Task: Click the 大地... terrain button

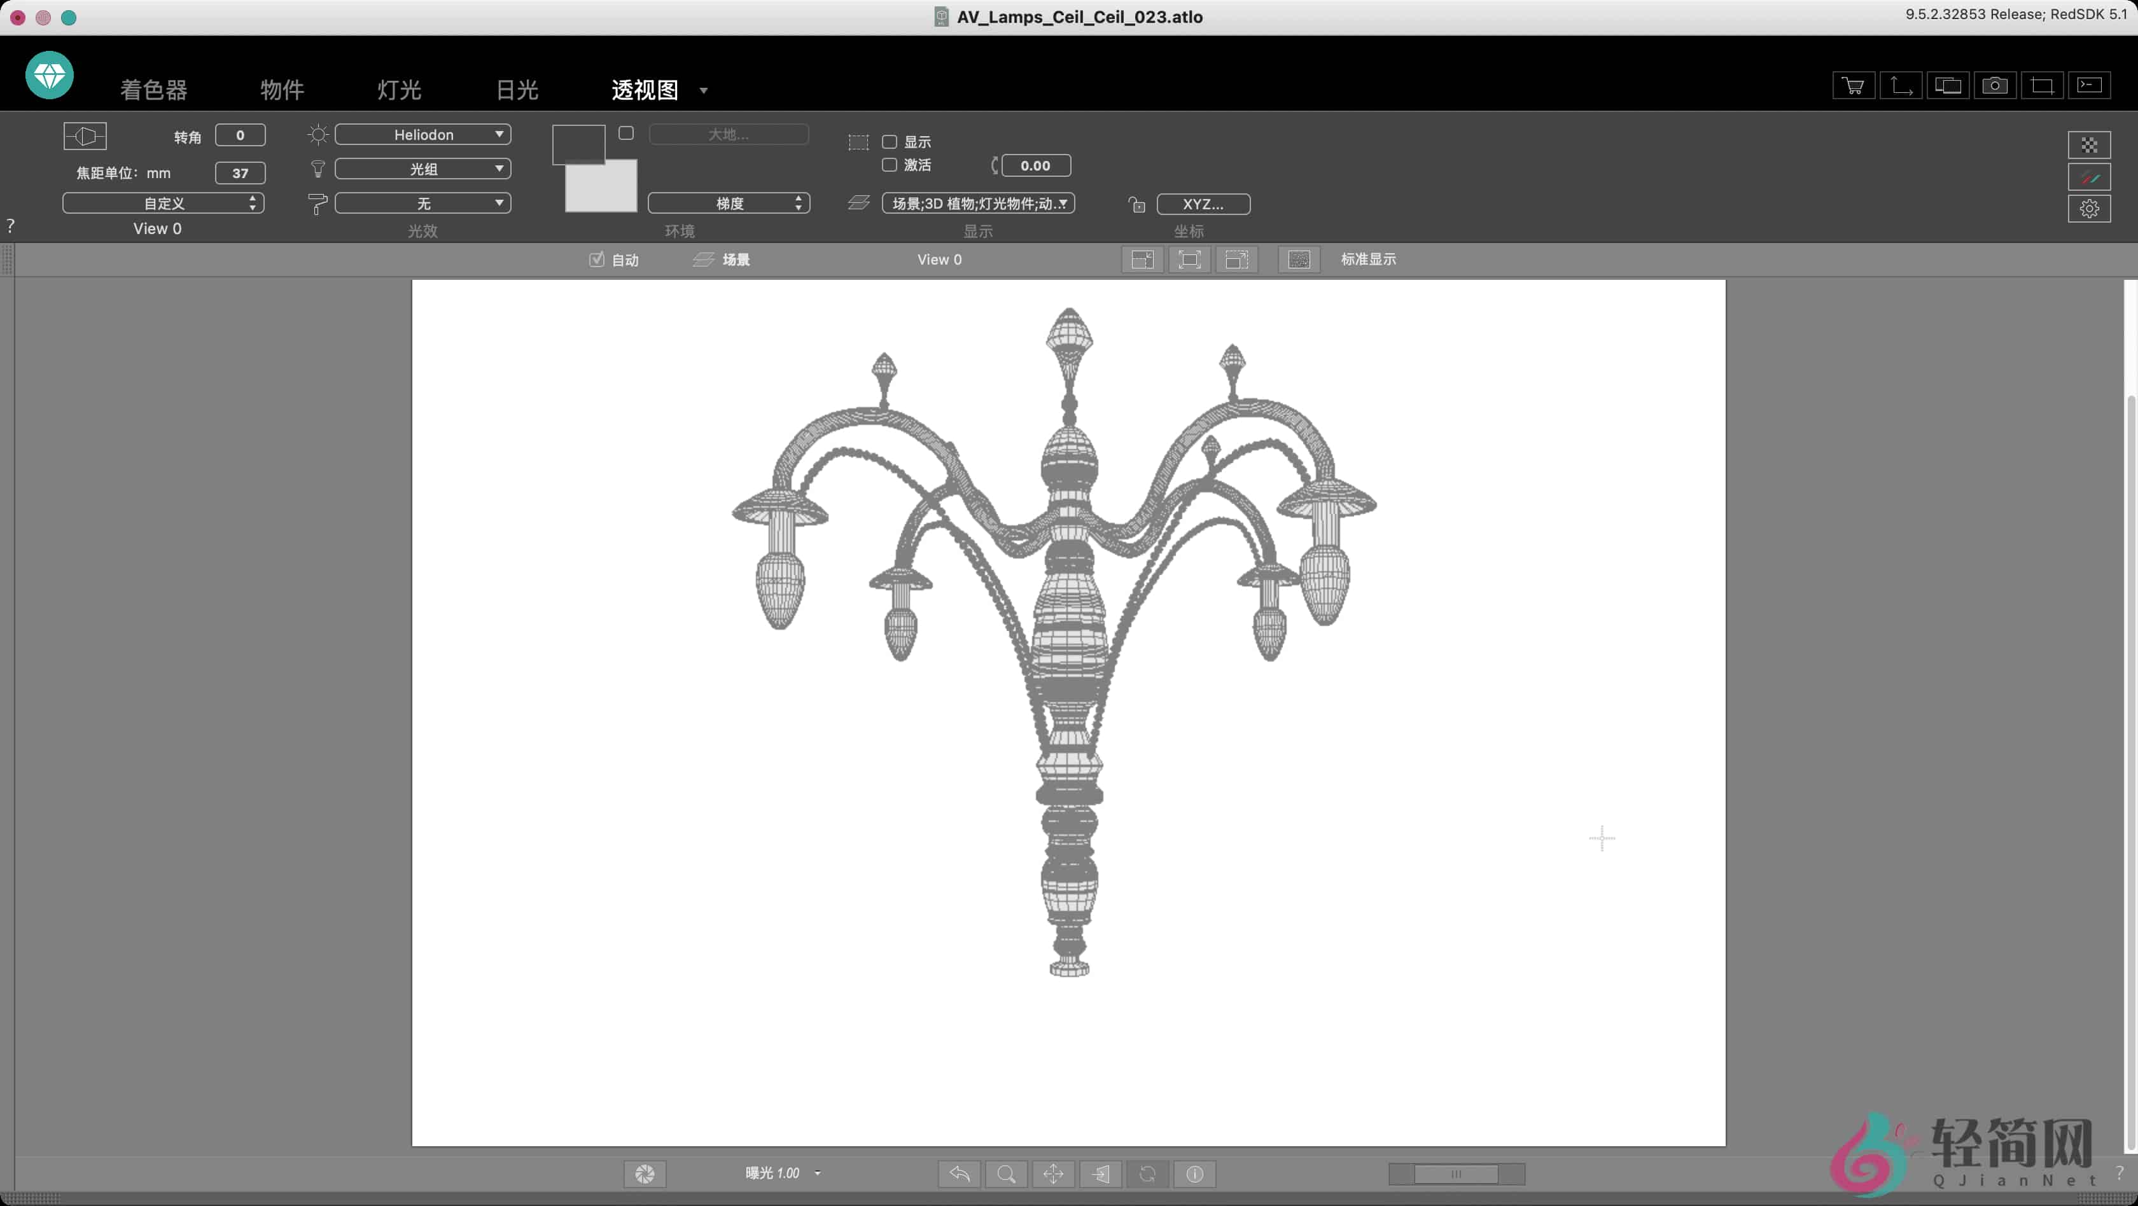Action: pos(729,134)
